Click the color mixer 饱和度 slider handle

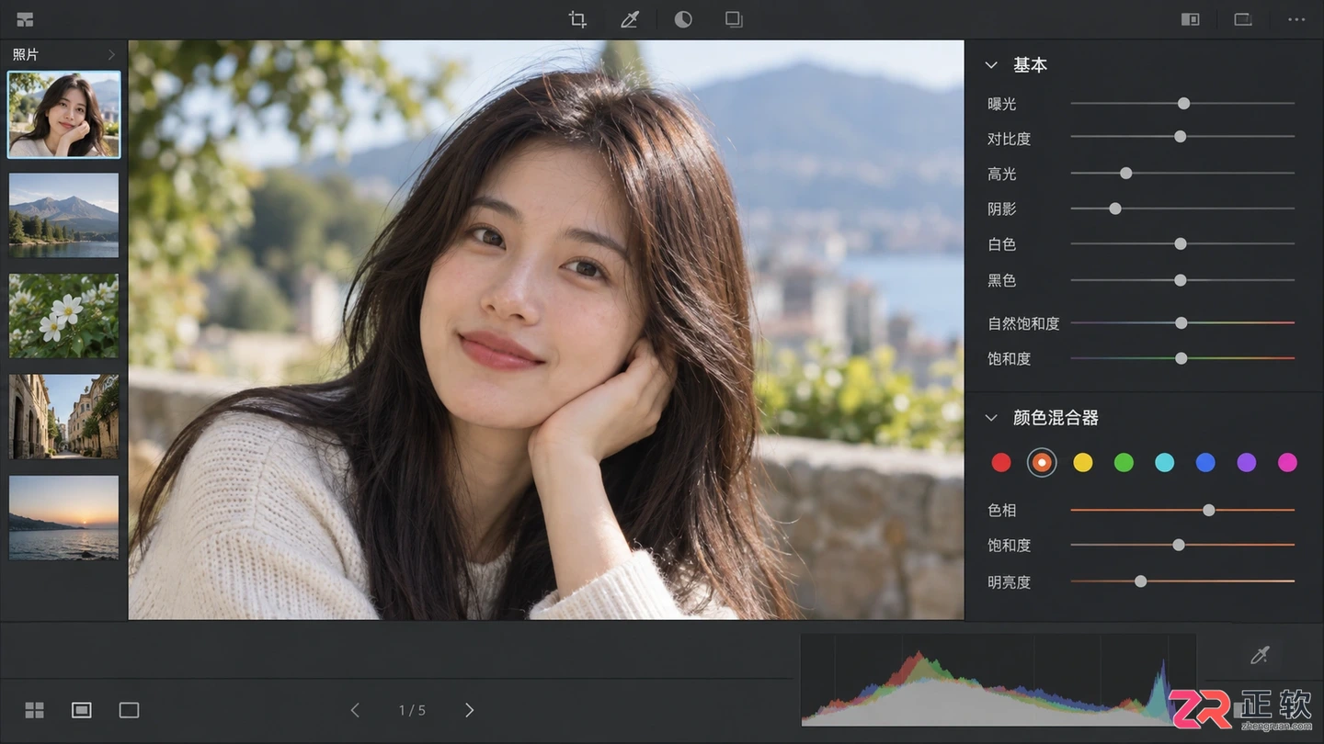(x=1179, y=545)
